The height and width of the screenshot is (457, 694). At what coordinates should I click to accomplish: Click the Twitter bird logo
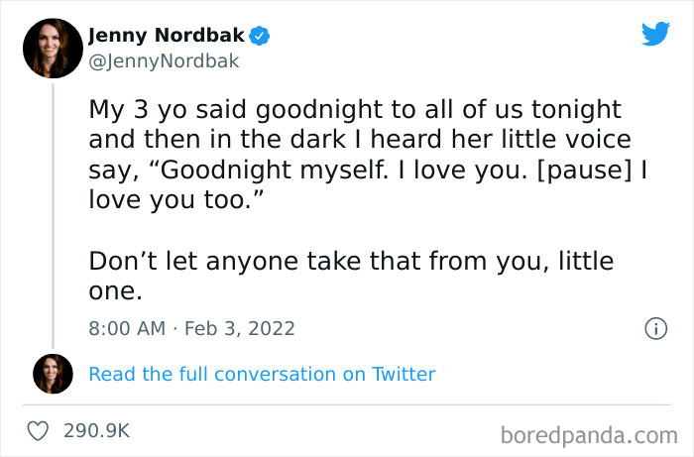(655, 33)
